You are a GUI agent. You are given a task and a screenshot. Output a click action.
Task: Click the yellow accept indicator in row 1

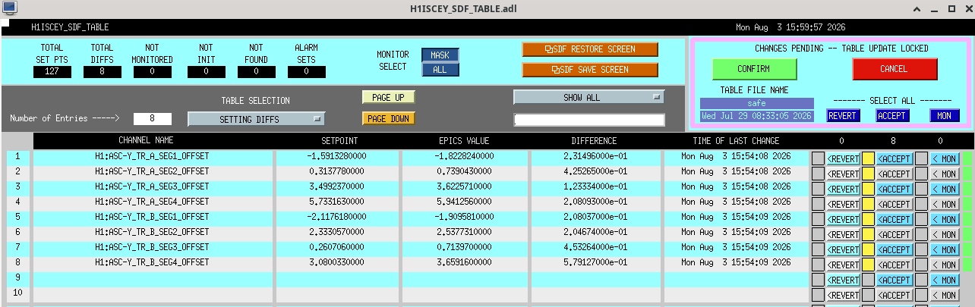[868, 158]
